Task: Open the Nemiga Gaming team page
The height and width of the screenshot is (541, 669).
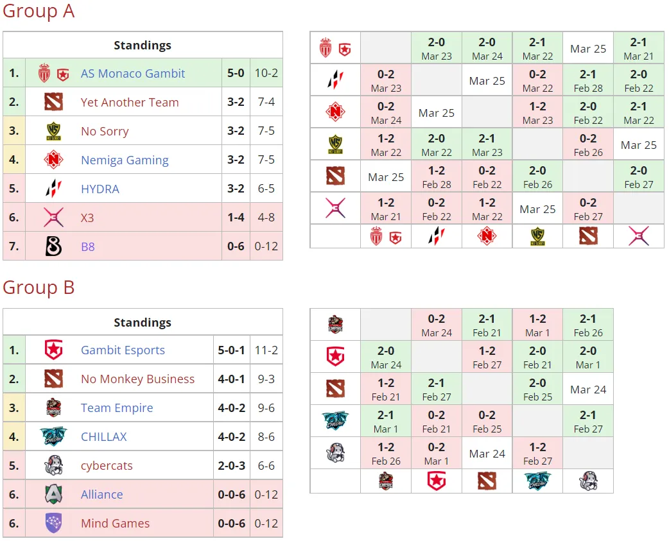Action: (125, 160)
